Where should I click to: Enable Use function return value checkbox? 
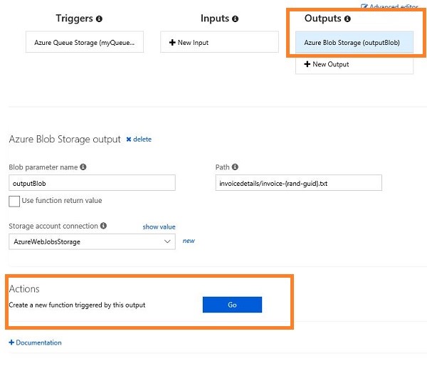point(14,202)
